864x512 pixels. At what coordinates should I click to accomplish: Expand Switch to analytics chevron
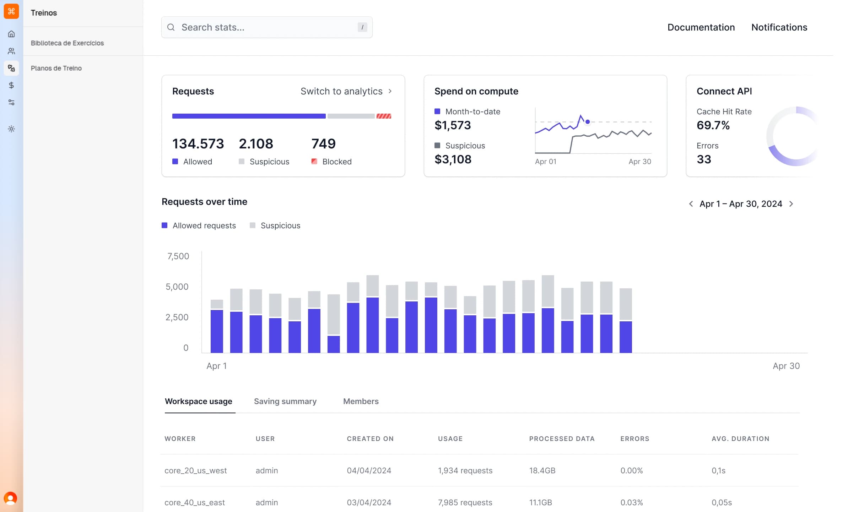(x=390, y=91)
